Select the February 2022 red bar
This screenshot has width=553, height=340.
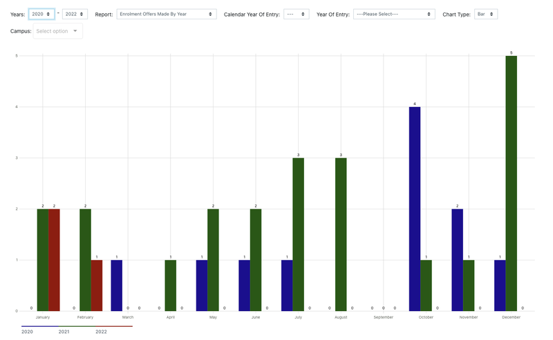[97, 285]
